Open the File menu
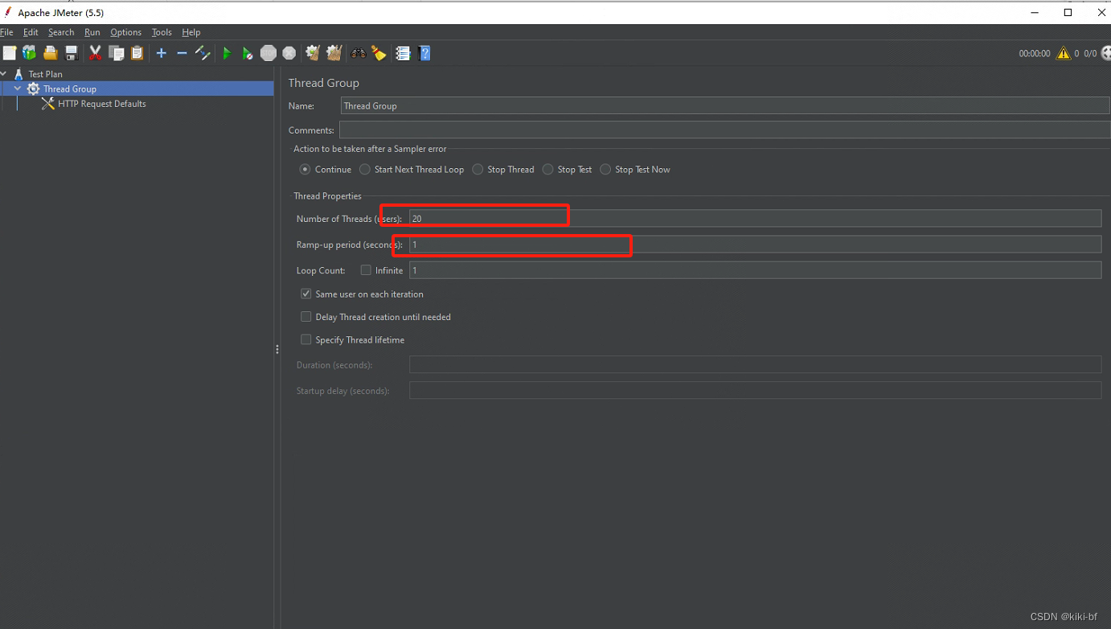Screen dimensions: 1111x629 [x=6, y=32]
